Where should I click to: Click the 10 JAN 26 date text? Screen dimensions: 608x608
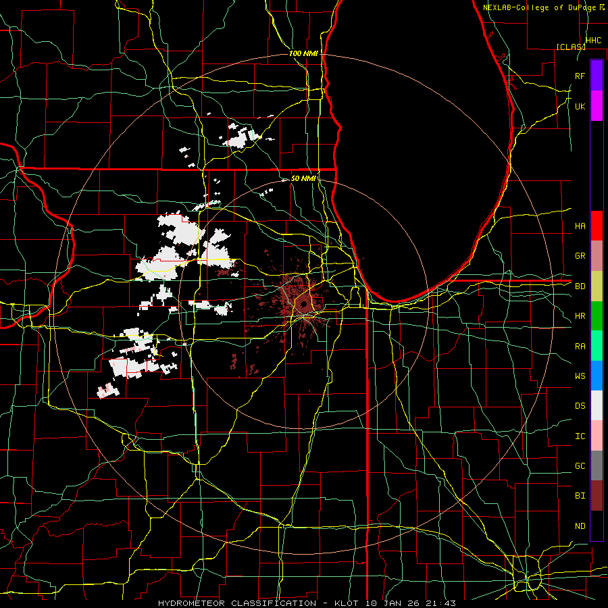(x=392, y=603)
